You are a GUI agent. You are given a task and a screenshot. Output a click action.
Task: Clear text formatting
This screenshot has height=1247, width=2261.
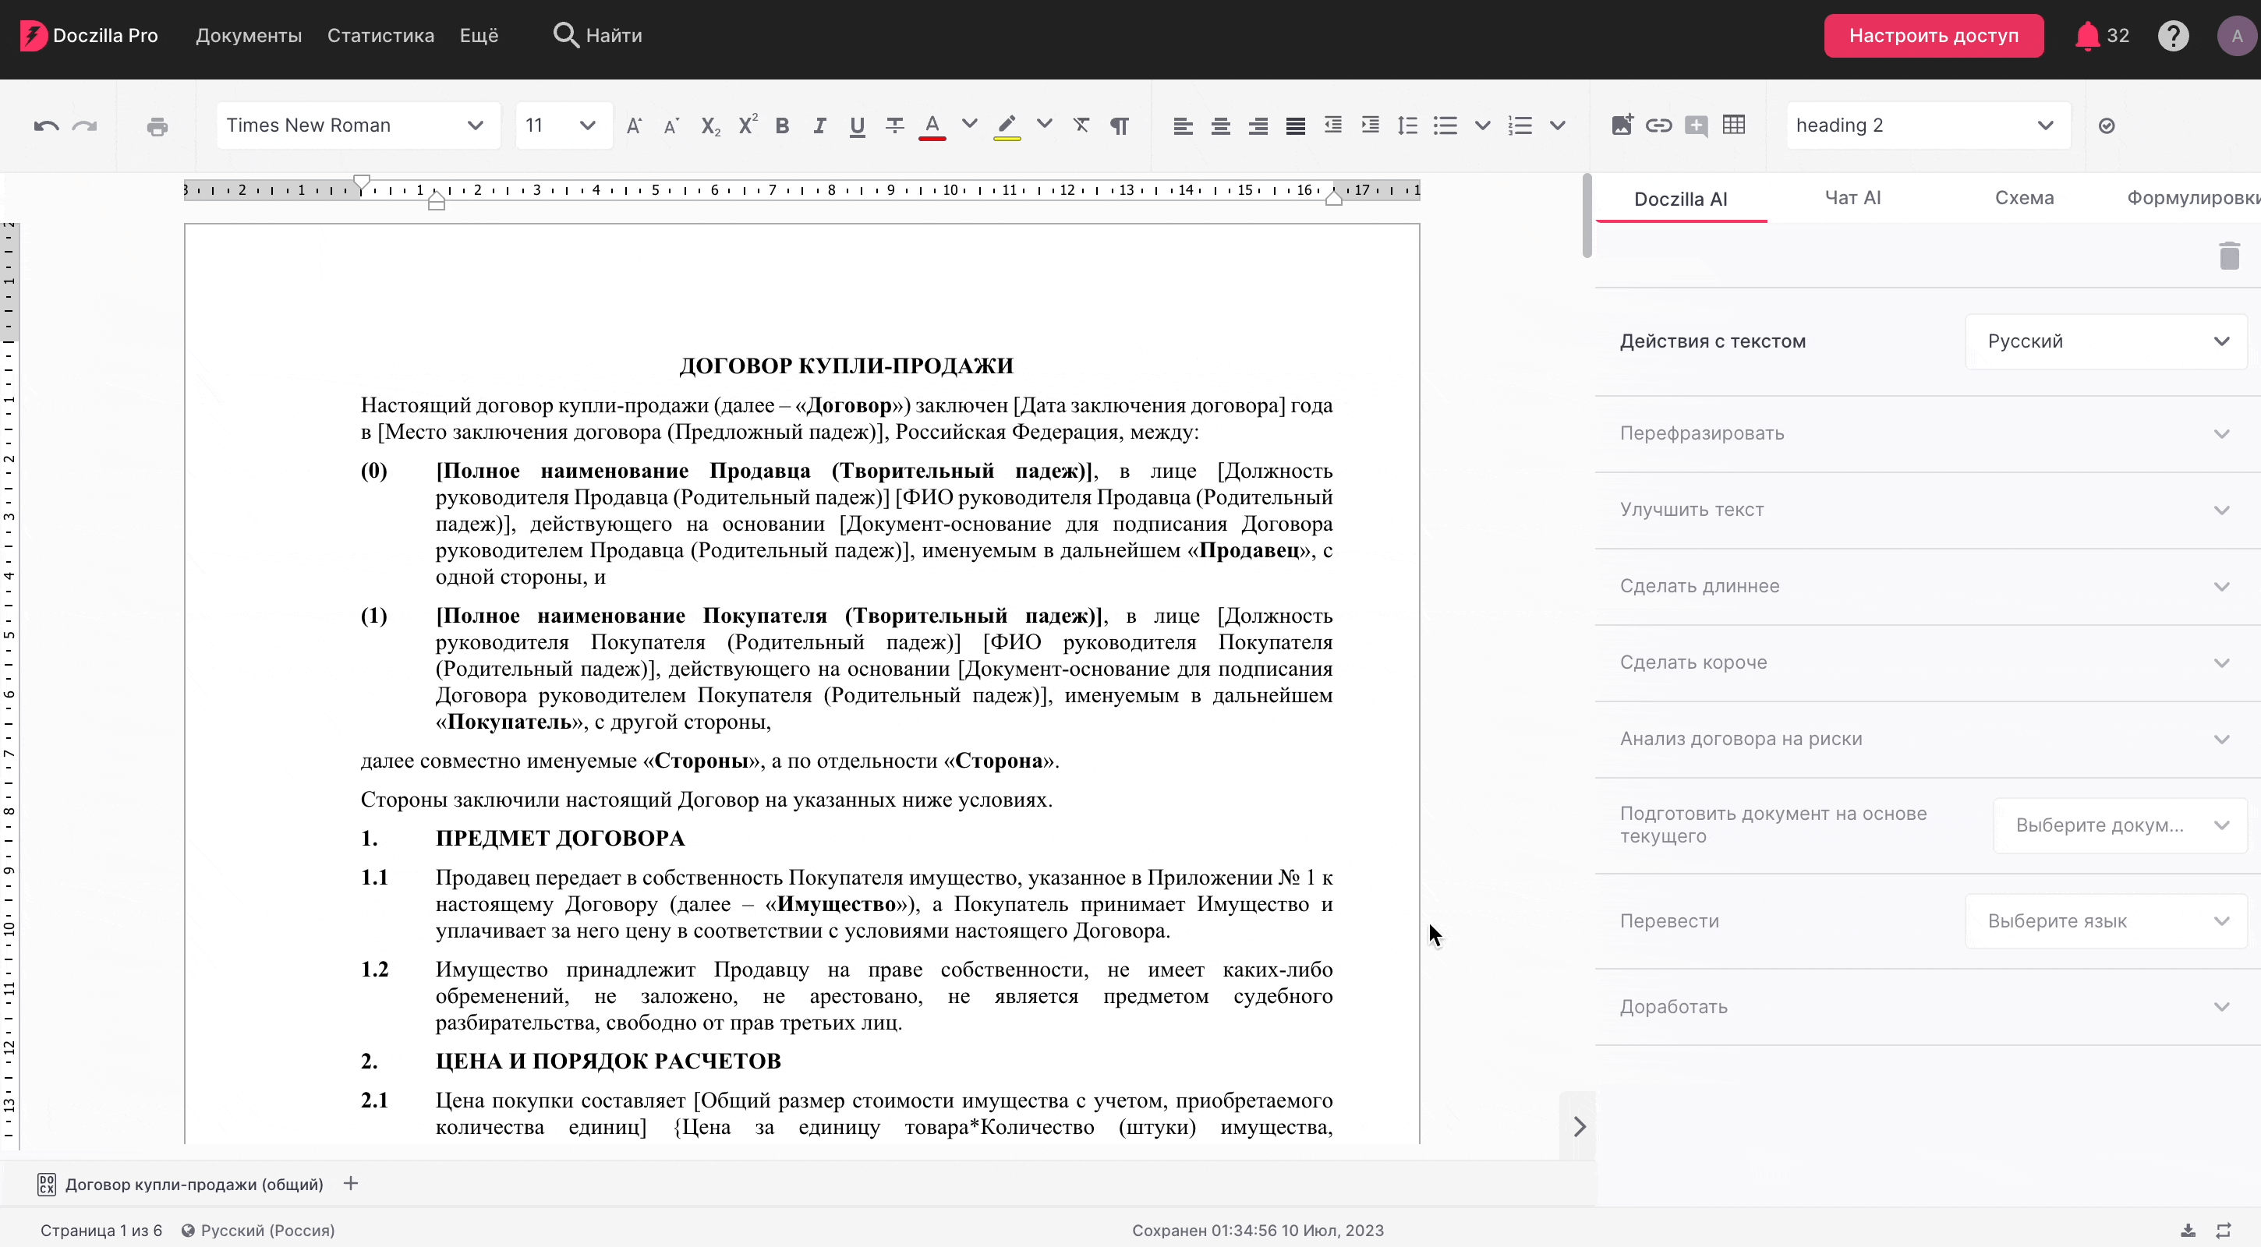[1081, 125]
